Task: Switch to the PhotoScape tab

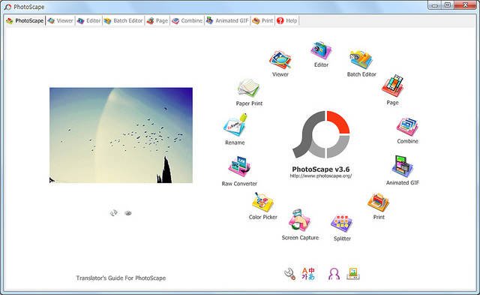Action: 25,21
